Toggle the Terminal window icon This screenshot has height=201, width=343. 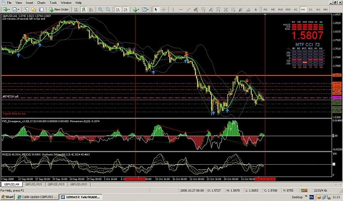[41, 9]
